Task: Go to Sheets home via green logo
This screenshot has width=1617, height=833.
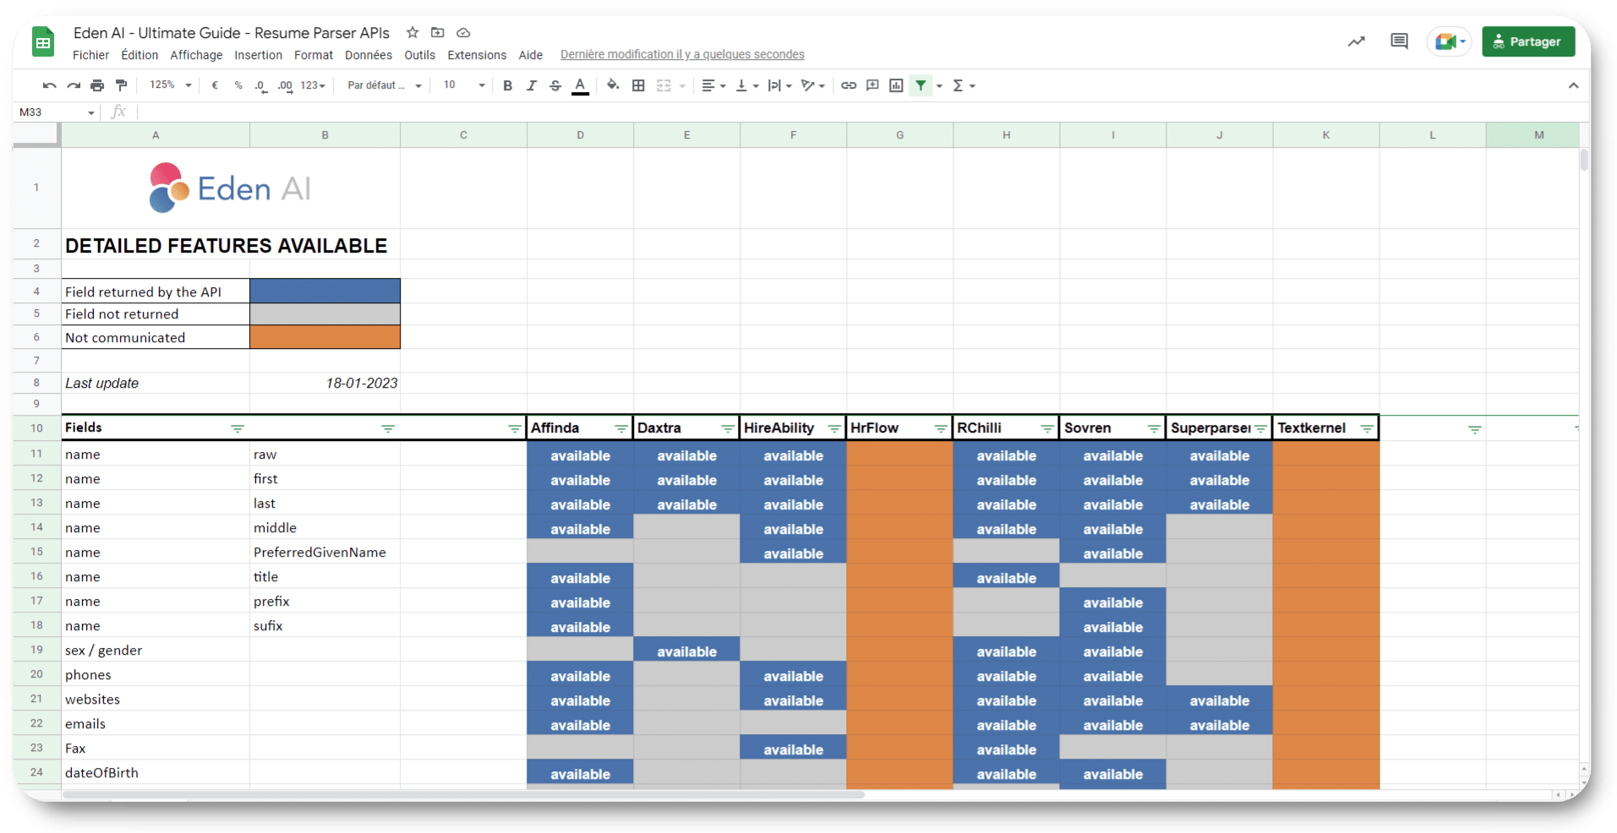Action: coord(43,41)
